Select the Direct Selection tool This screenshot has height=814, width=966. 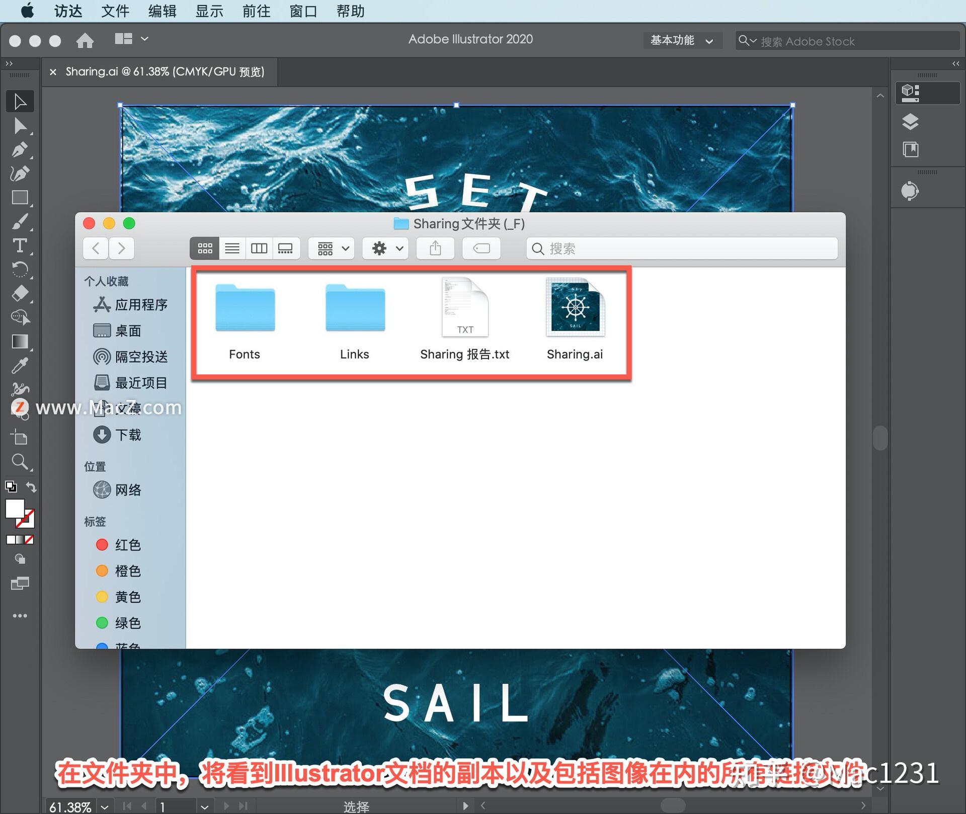20,125
